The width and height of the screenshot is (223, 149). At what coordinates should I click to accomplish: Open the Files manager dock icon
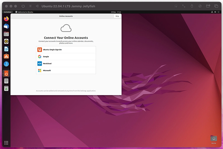(x=6, y=34)
